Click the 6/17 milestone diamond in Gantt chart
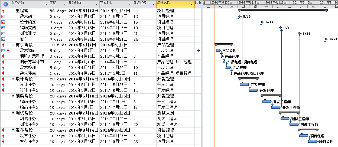The width and height of the screenshot is (338, 147). (262, 22)
